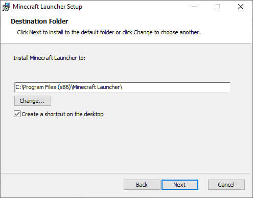Go Back to the previous setup step
Screen dimensions: 253x198
[142, 185]
